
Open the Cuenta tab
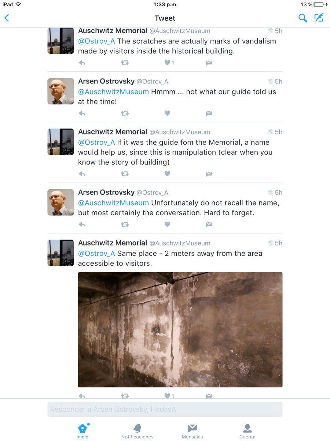click(247, 431)
